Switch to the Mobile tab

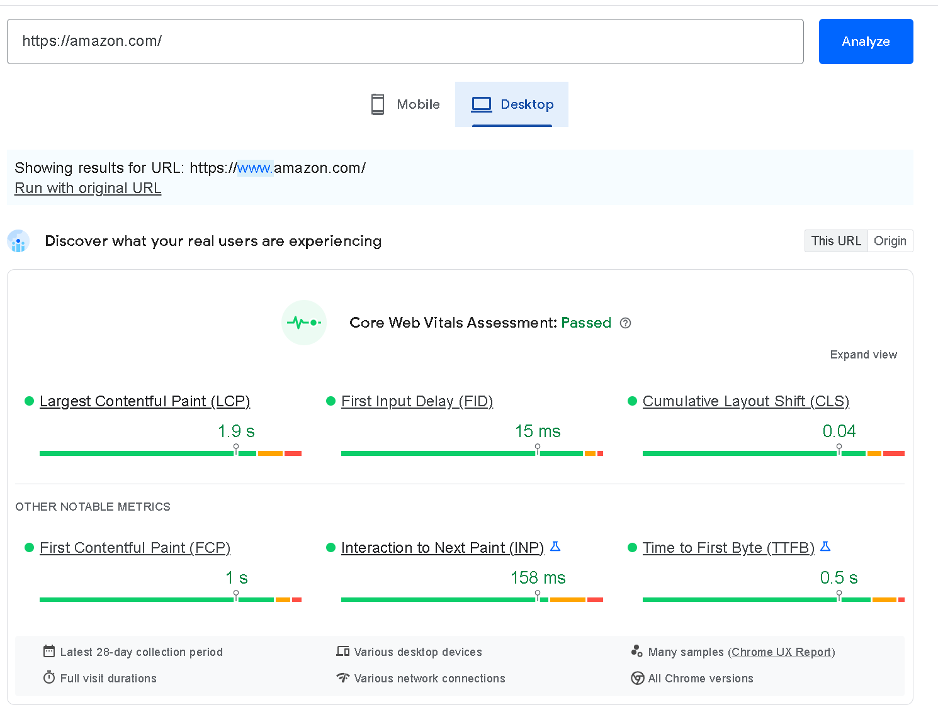(404, 104)
